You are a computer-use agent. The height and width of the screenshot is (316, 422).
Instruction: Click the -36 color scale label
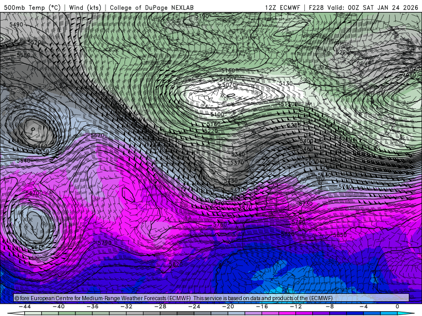93,307
